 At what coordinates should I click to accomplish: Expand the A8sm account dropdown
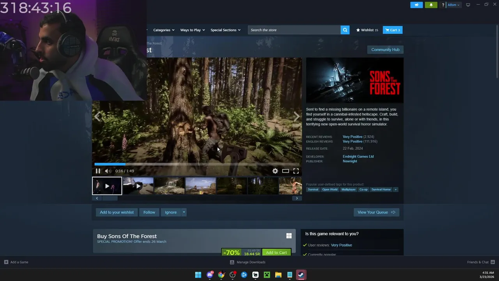pos(453,5)
